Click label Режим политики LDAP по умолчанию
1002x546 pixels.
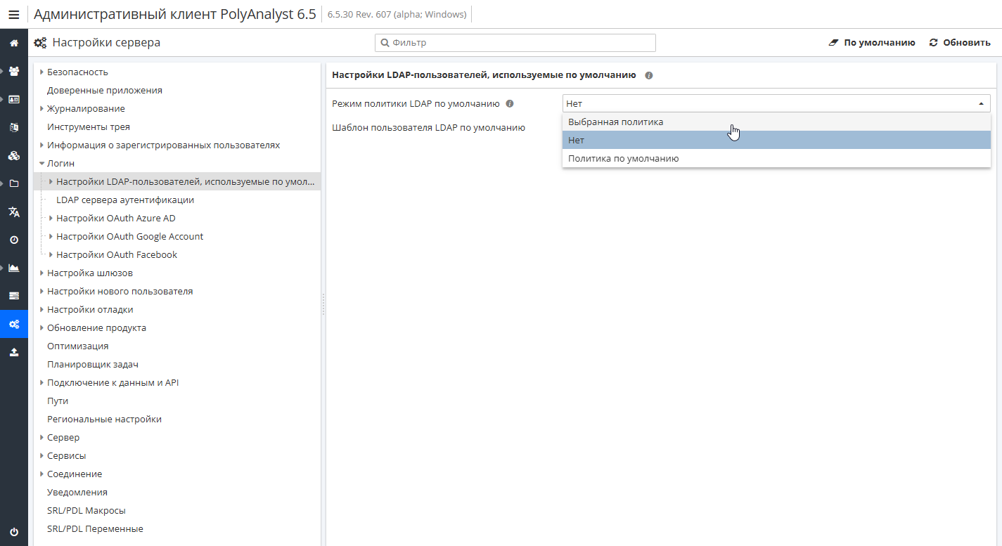click(416, 103)
